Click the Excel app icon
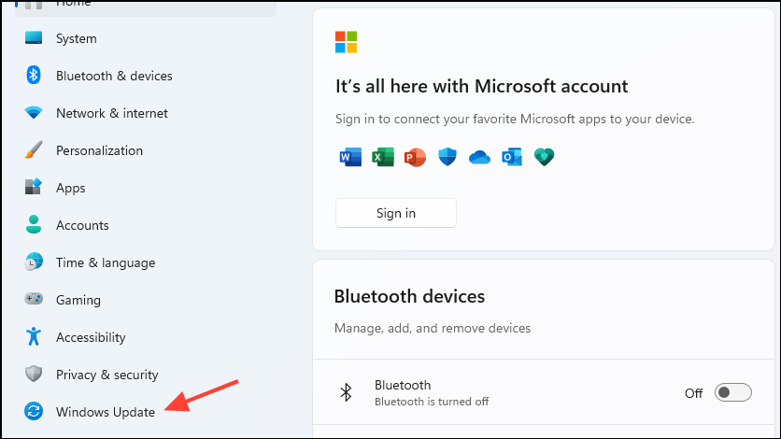 pos(382,157)
